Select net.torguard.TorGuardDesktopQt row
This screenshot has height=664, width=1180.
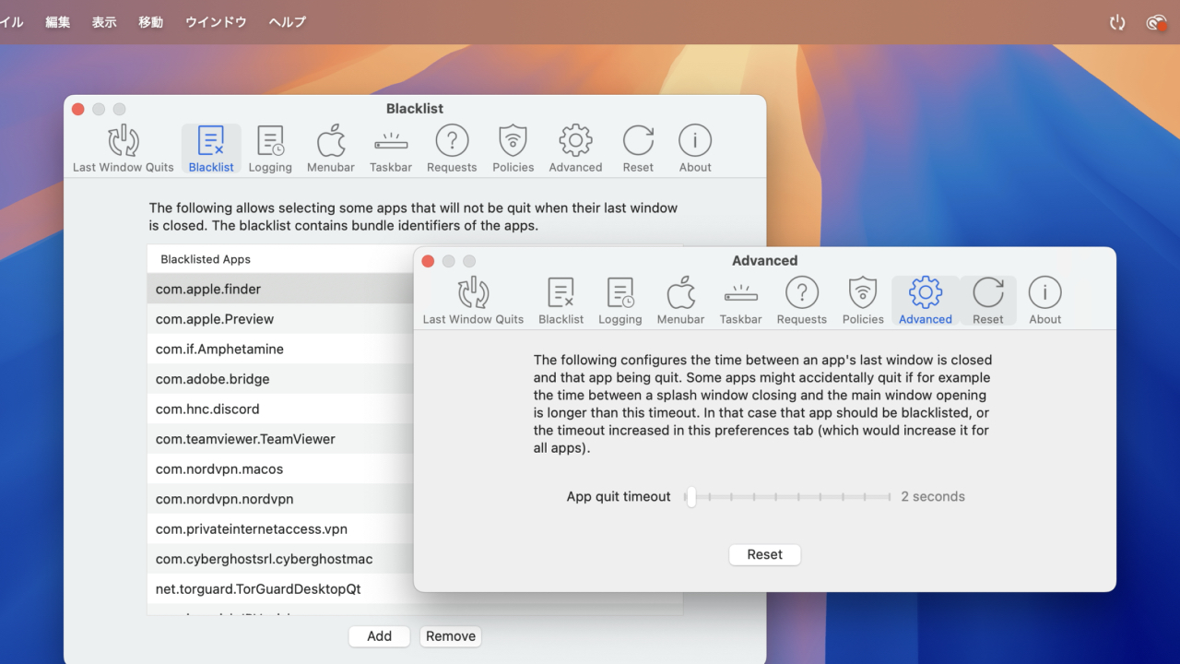pos(280,589)
